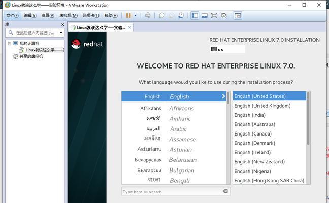Choose English (Nigeria) locale
Viewport: 329px width, 203px height.
pos(270,171)
